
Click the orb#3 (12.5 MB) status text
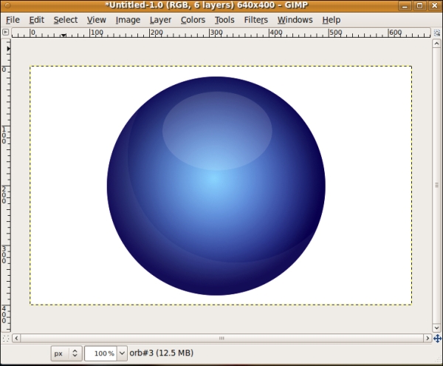[x=161, y=353]
